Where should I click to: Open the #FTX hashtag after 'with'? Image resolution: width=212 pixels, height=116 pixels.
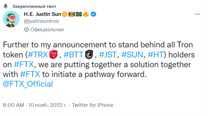30,74
